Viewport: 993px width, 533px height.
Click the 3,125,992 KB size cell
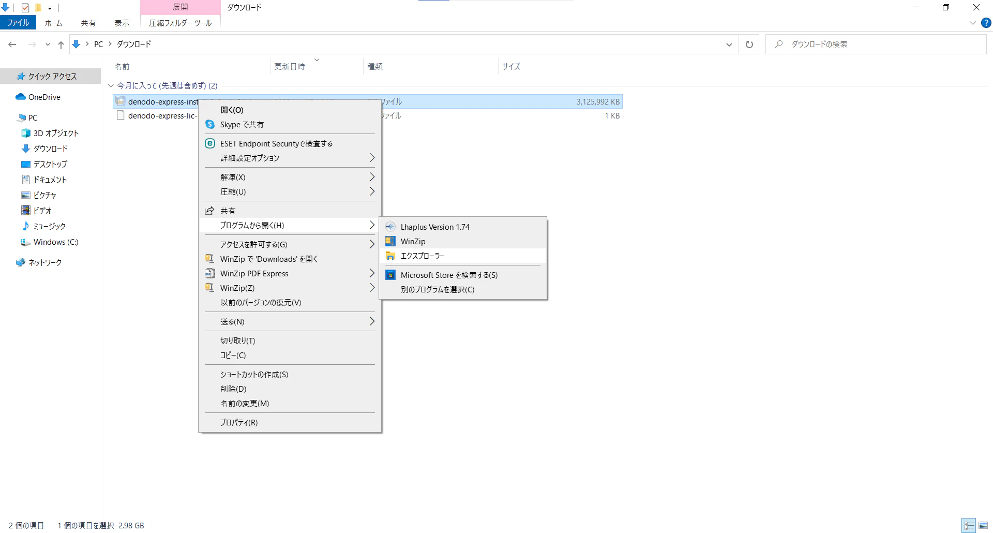(598, 101)
